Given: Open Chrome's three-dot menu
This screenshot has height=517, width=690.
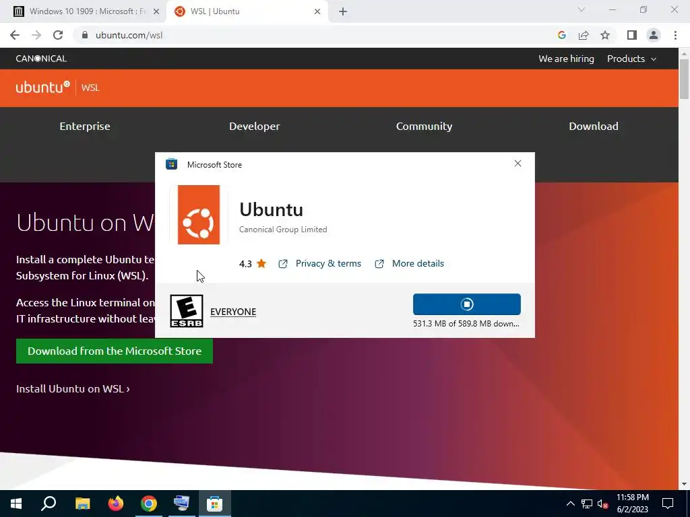Looking at the screenshot, I should tap(675, 35).
